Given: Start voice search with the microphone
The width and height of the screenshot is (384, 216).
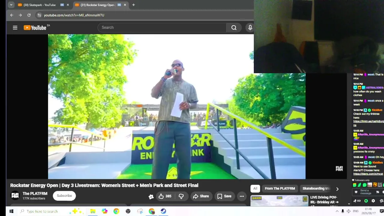Looking at the screenshot, I should pos(250,28).
